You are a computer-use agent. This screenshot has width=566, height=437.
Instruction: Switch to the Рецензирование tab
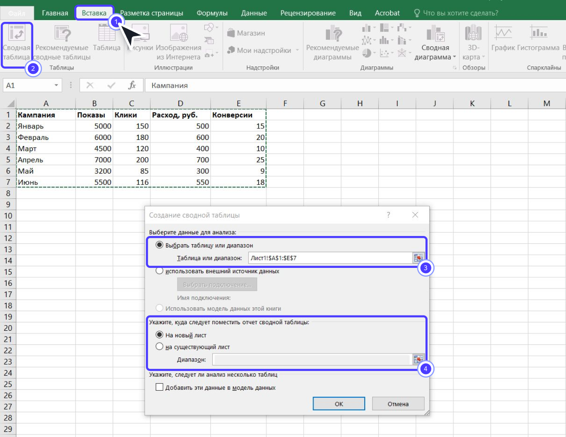308,13
